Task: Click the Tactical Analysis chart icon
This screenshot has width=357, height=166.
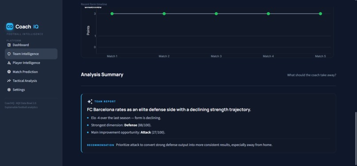Action: coord(9,81)
